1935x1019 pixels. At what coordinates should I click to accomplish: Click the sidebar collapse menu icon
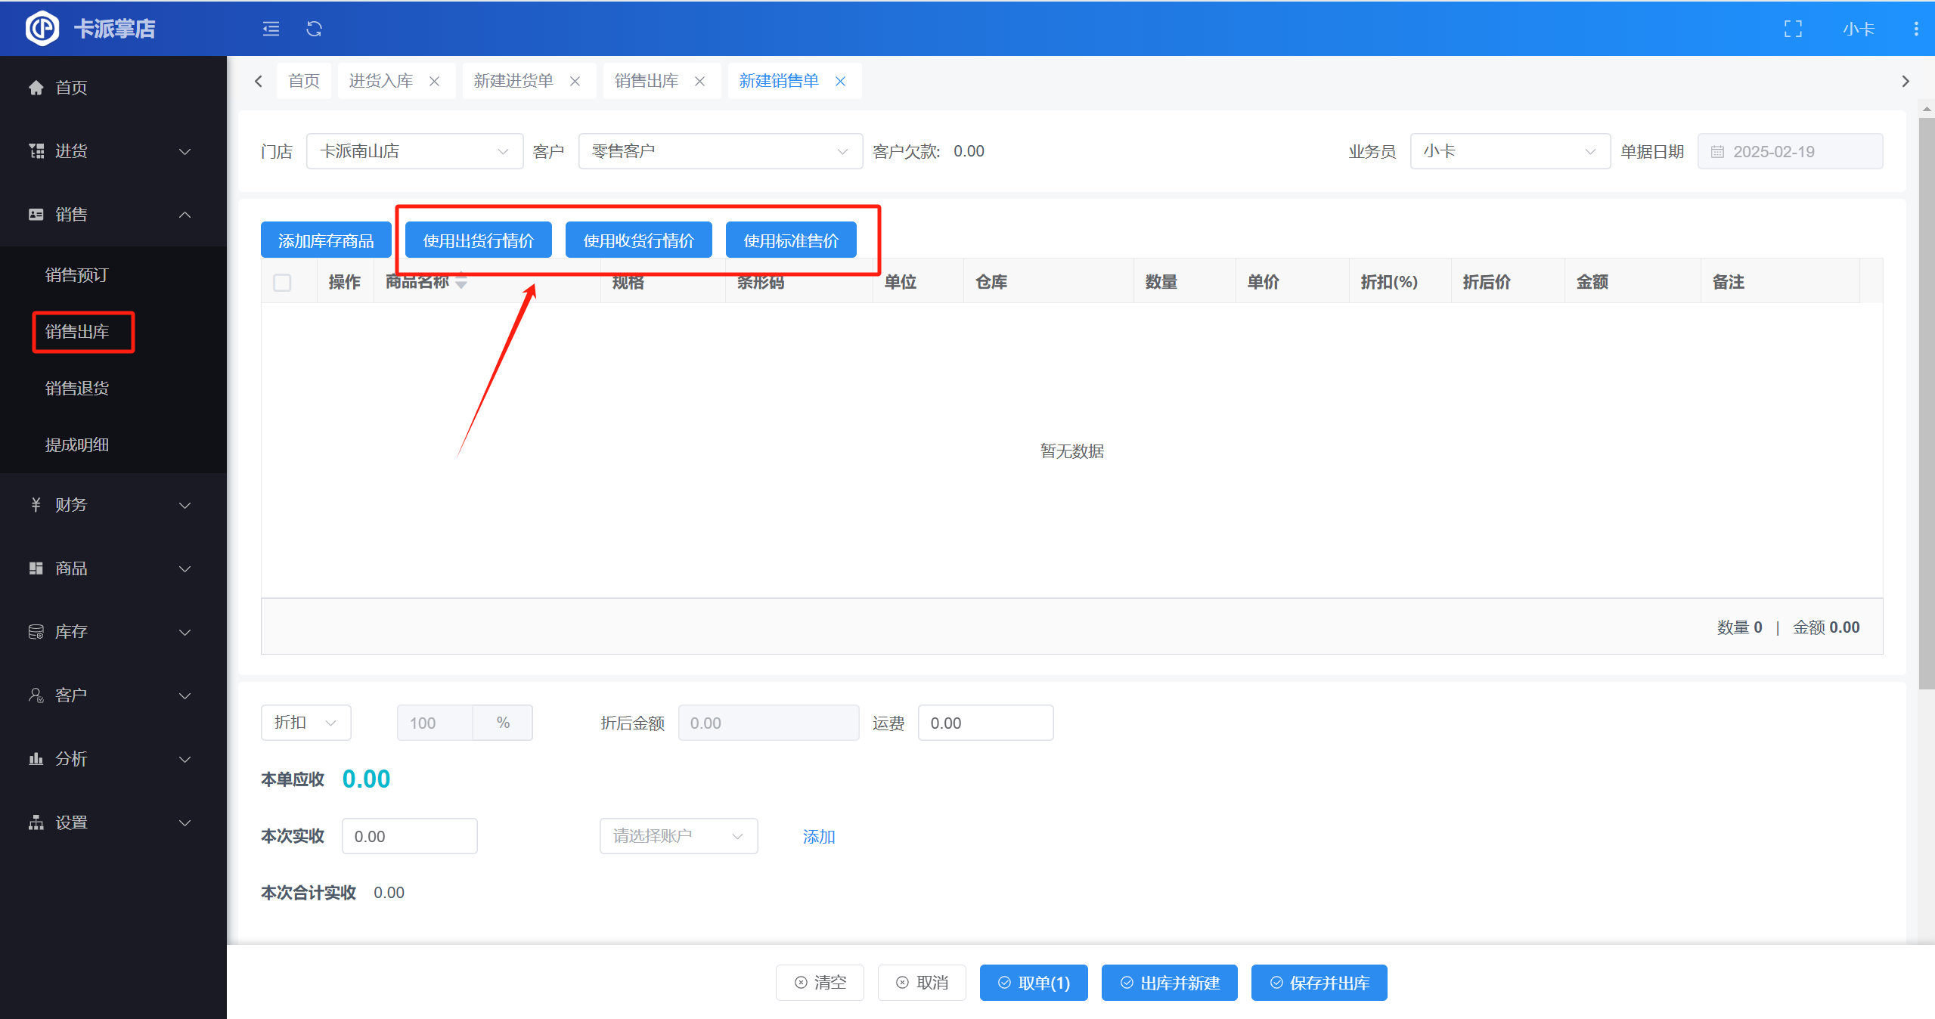coord(271,29)
